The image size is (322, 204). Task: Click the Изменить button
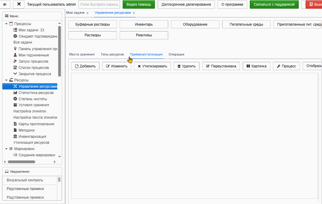pyautogui.click(x=117, y=66)
